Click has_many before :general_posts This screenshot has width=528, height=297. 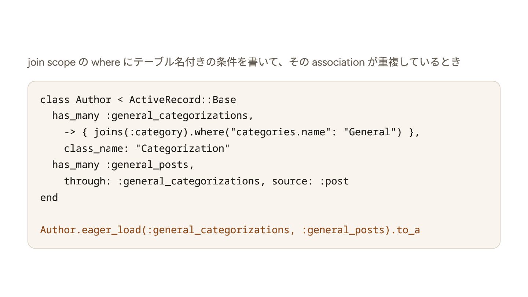(x=76, y=165)
